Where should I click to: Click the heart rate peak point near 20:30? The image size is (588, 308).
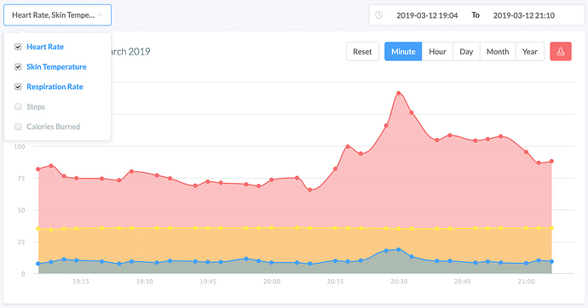[399, 94]
